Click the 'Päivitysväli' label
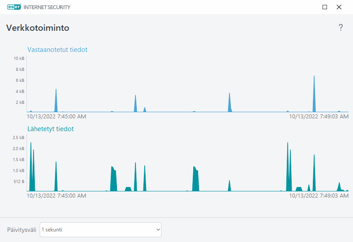The width and height of the screenshot is (353, 242). (x=22, y=230)
